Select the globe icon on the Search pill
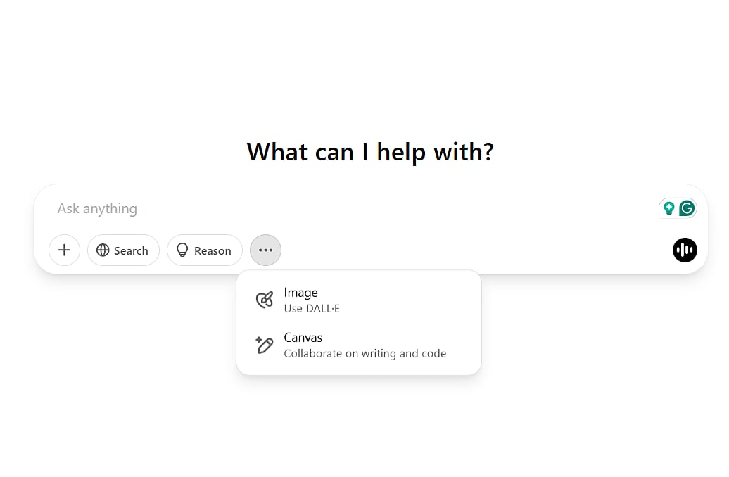The height and width of the screenshot is (477, 729). pos(102,250)
